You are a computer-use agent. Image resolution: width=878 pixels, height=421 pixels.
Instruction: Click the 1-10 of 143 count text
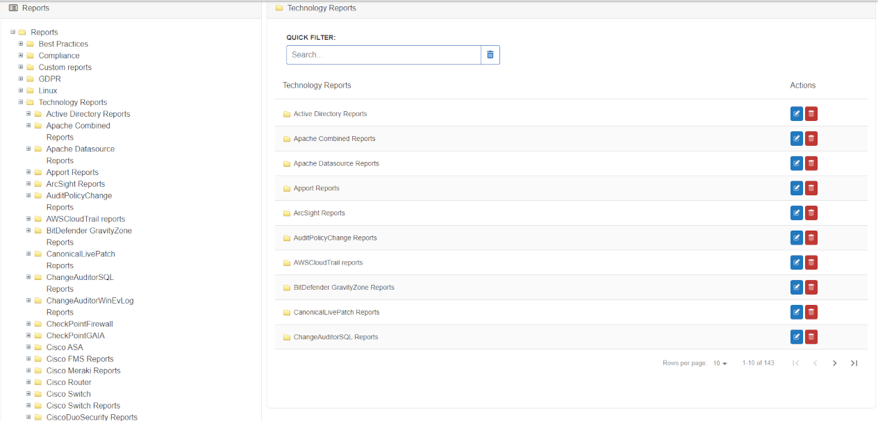coord(758,363)
